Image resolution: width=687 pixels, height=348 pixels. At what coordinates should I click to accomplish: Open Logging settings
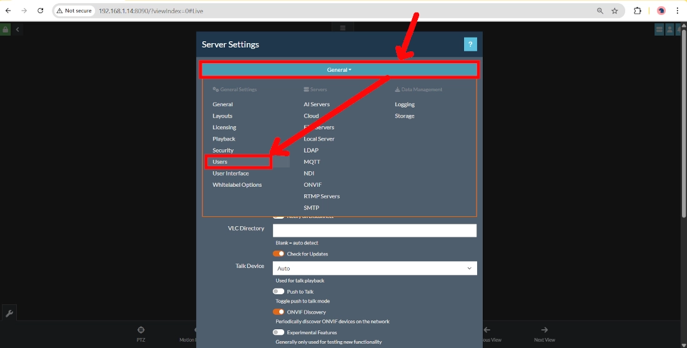405,104
